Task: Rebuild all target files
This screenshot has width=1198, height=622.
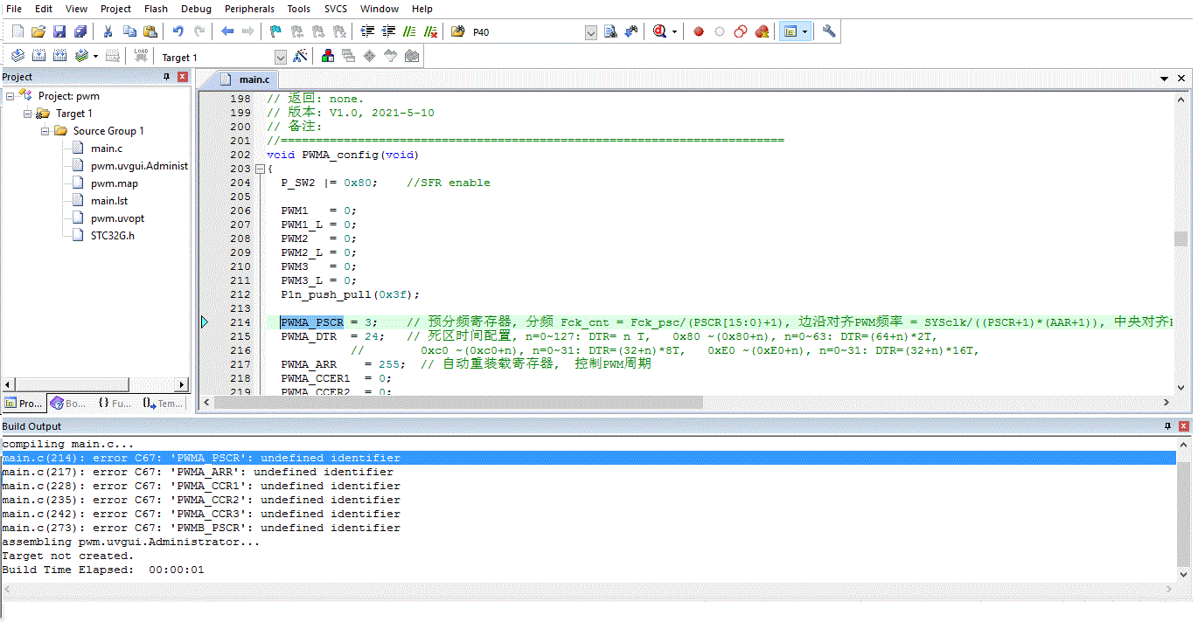Action: pos(59,56)
